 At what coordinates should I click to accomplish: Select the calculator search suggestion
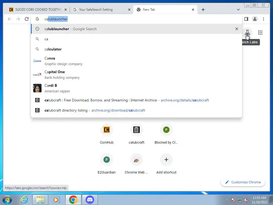tap(136, 49)
